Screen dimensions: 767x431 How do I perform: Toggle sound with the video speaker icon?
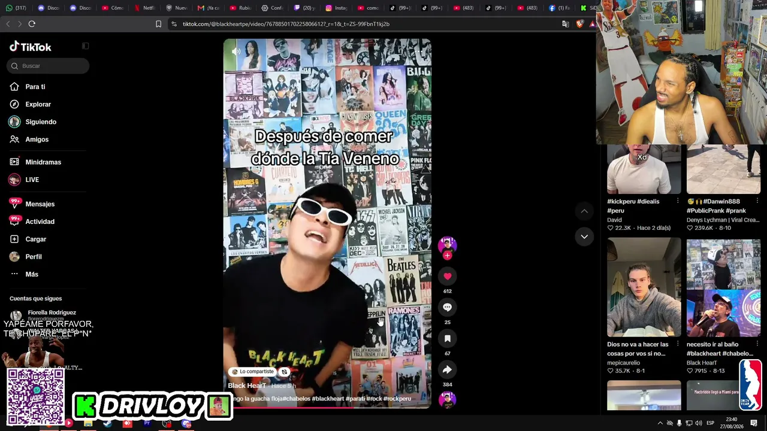pos(236,51)
